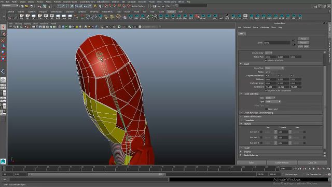Toggle Degrees of Freedom Y checkbox
The height and width of the screenshot is (187, 332).
point(279,76)
